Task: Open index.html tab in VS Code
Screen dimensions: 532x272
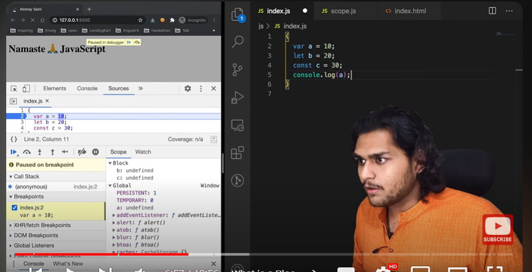Action: click(x=409, y=11)
